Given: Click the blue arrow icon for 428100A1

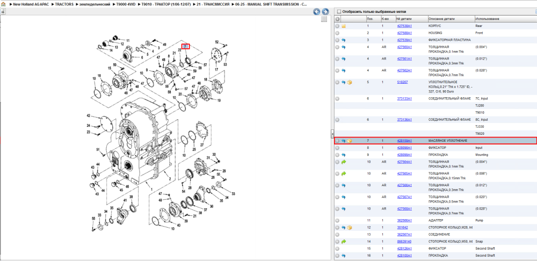Looking at the screenshot, I should (344, 256).
